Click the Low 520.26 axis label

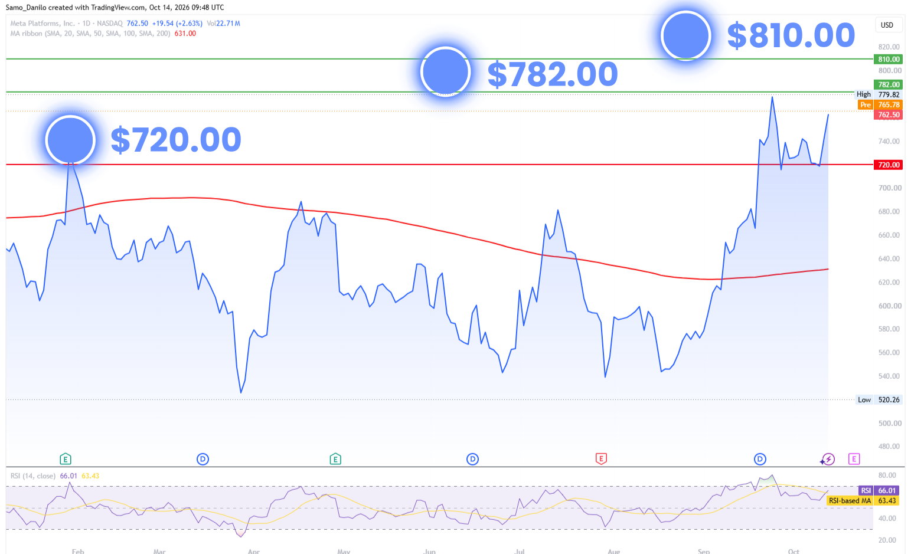tap(879, 399)
